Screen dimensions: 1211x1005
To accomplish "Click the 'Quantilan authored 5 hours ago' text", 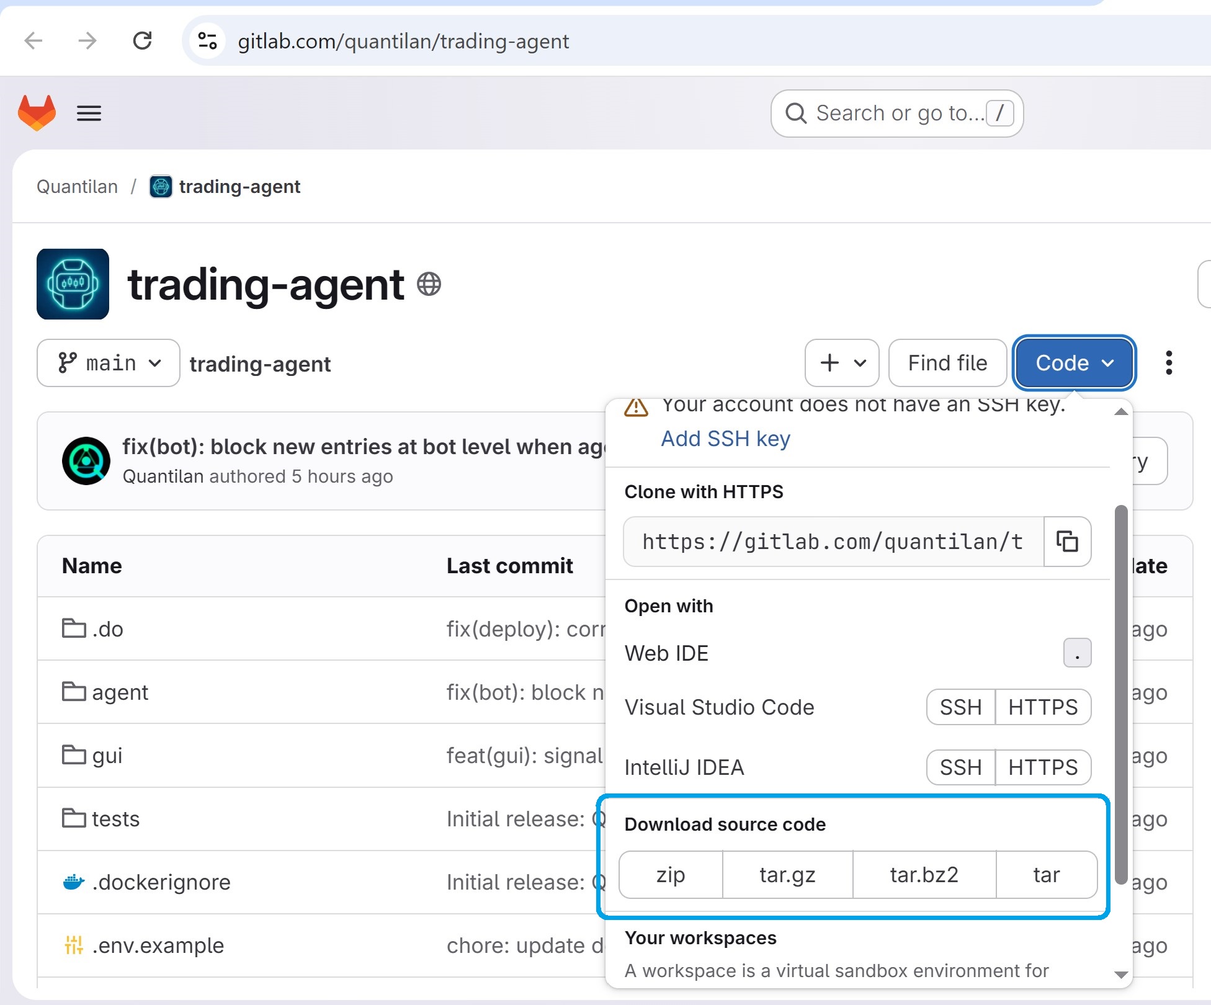I will 258,476.
